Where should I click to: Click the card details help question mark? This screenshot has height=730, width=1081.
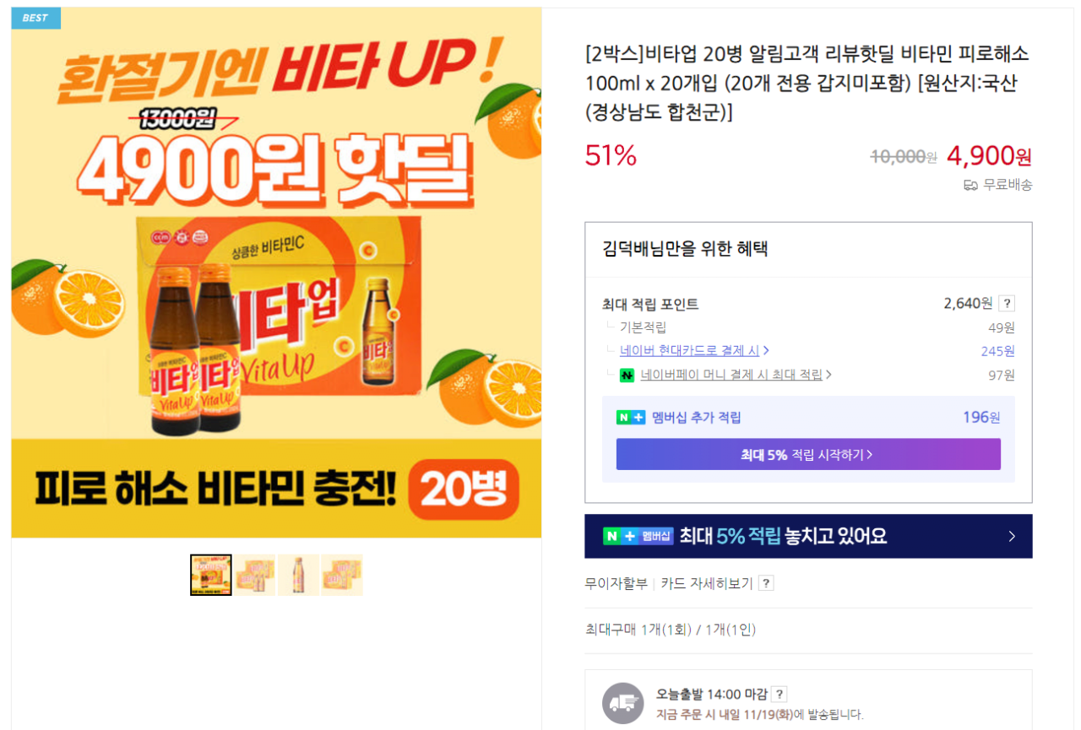(766, 583)
